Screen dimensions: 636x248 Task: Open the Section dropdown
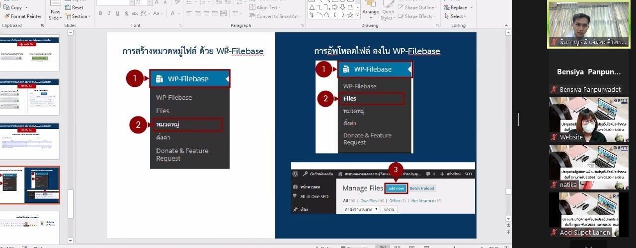point(77,16)
